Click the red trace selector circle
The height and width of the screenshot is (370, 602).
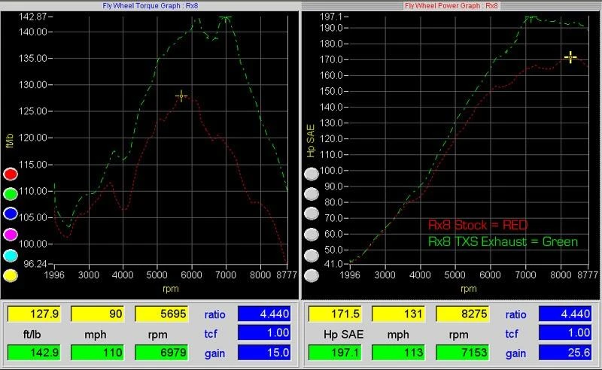click(x=11, y=174)
